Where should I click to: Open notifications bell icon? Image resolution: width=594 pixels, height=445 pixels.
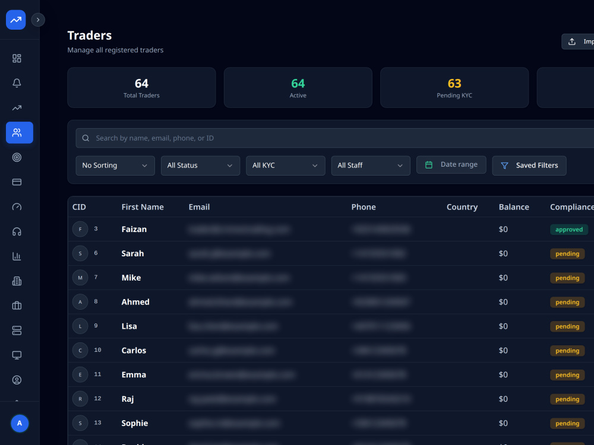(x=17, y=83)
